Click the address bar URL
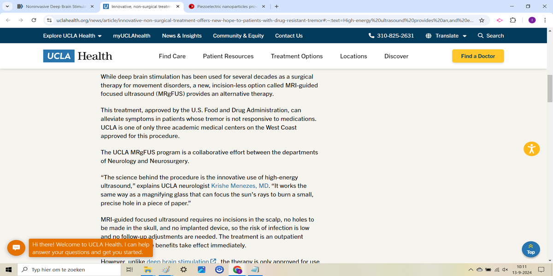This screenshot has width=553, height=276. (x=264, y=20)
